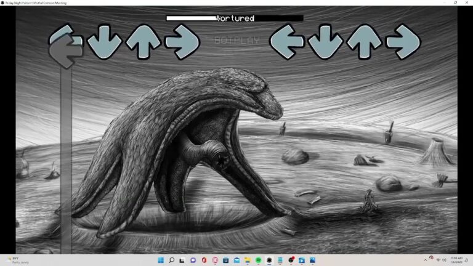Click the faded BOTPLAY text
This screenshot has width=473, height=266.
click(x=236, y=41)
